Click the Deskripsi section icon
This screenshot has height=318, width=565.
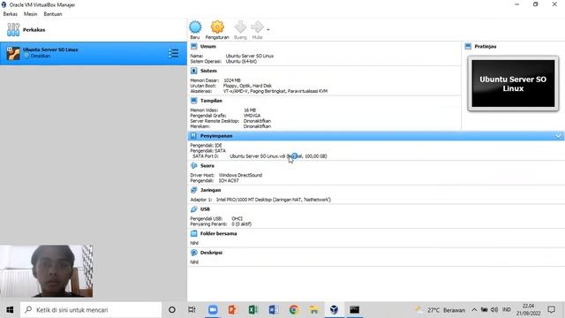click(x=194, y=253)
